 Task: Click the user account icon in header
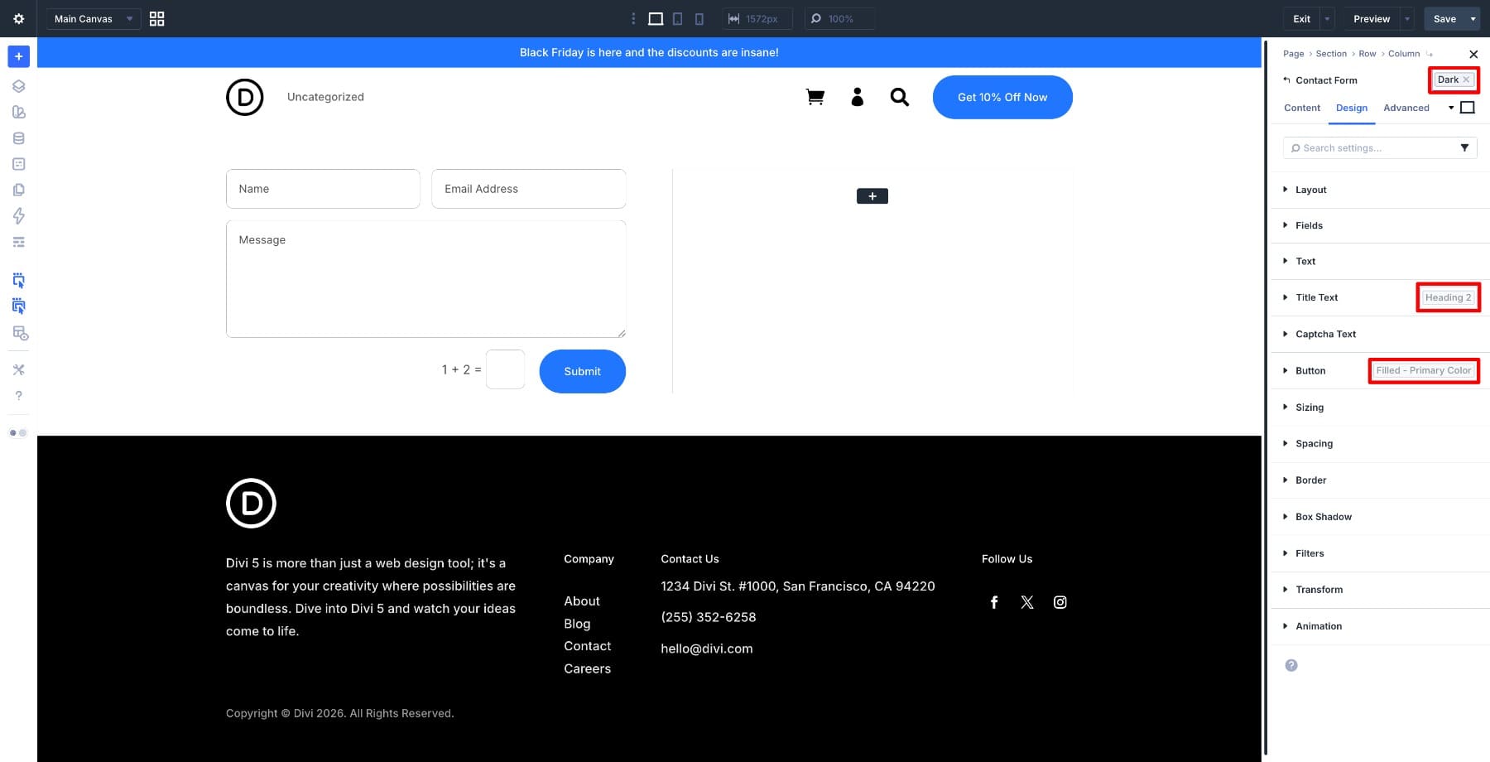pyautogui.click(x=858, y=97)
